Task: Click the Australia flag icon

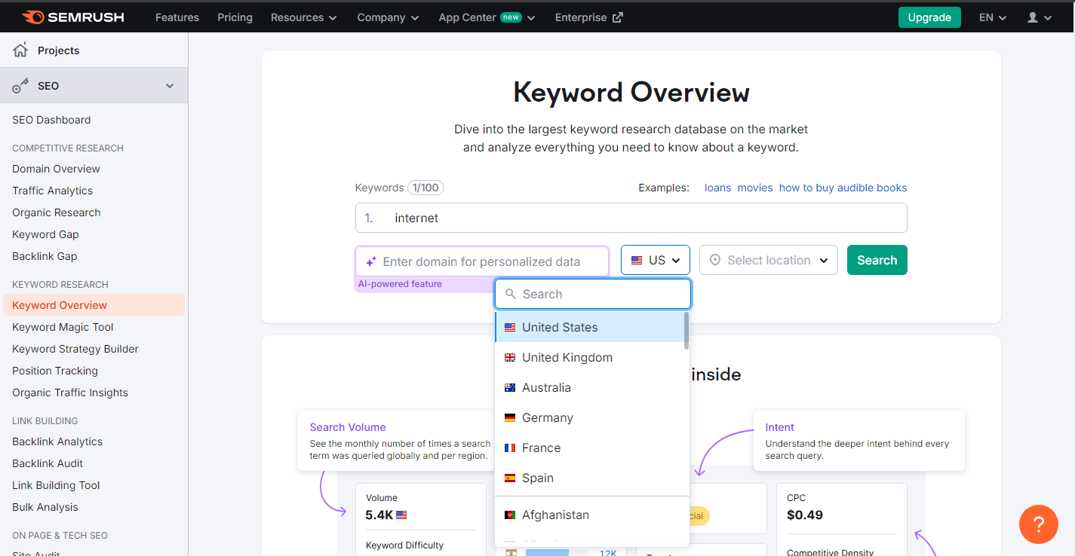Action: pos(510,387)
